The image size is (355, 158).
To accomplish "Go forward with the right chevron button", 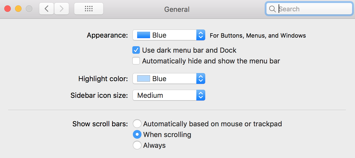I will tap(62, 9).
